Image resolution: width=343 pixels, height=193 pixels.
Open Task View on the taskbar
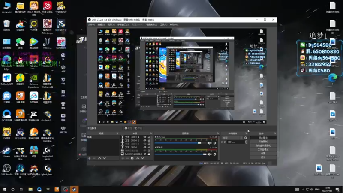(21, 190)
